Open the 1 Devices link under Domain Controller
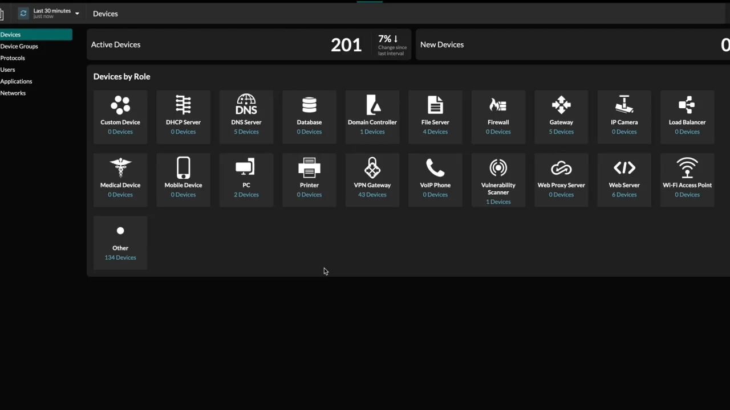The height and width of the screenshot is (410, 730). click(372, 132)
